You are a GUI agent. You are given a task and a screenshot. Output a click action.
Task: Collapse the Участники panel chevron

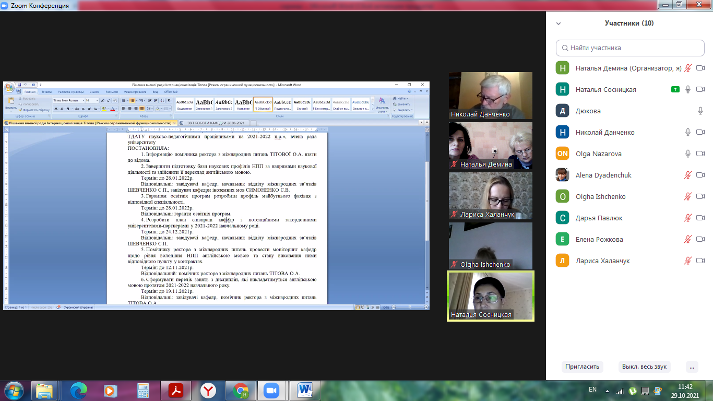tap(558, 23)
